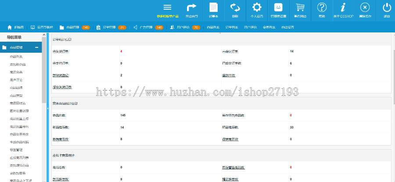The image size is (395, 182).
Task: Open the 帮助 question mark icon
Action: [x=322, y=7]
